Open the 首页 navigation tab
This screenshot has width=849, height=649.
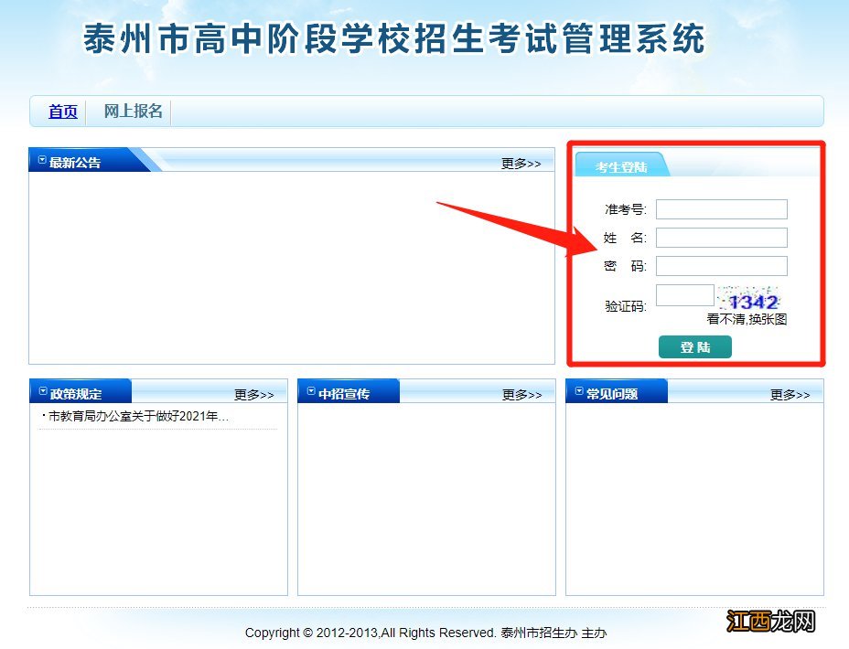point(63,112)
